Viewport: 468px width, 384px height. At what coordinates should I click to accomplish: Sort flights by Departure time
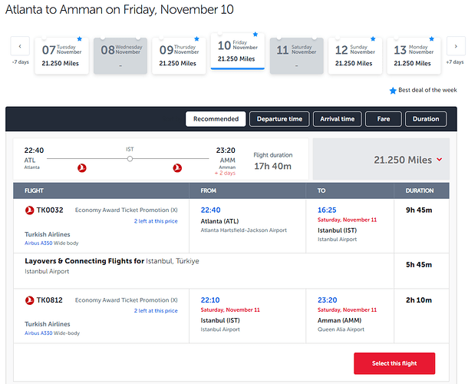(280, 119)
